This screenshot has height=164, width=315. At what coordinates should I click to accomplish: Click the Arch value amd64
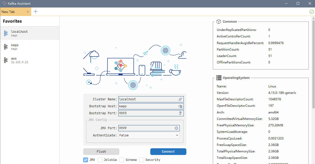coord(273,112)
